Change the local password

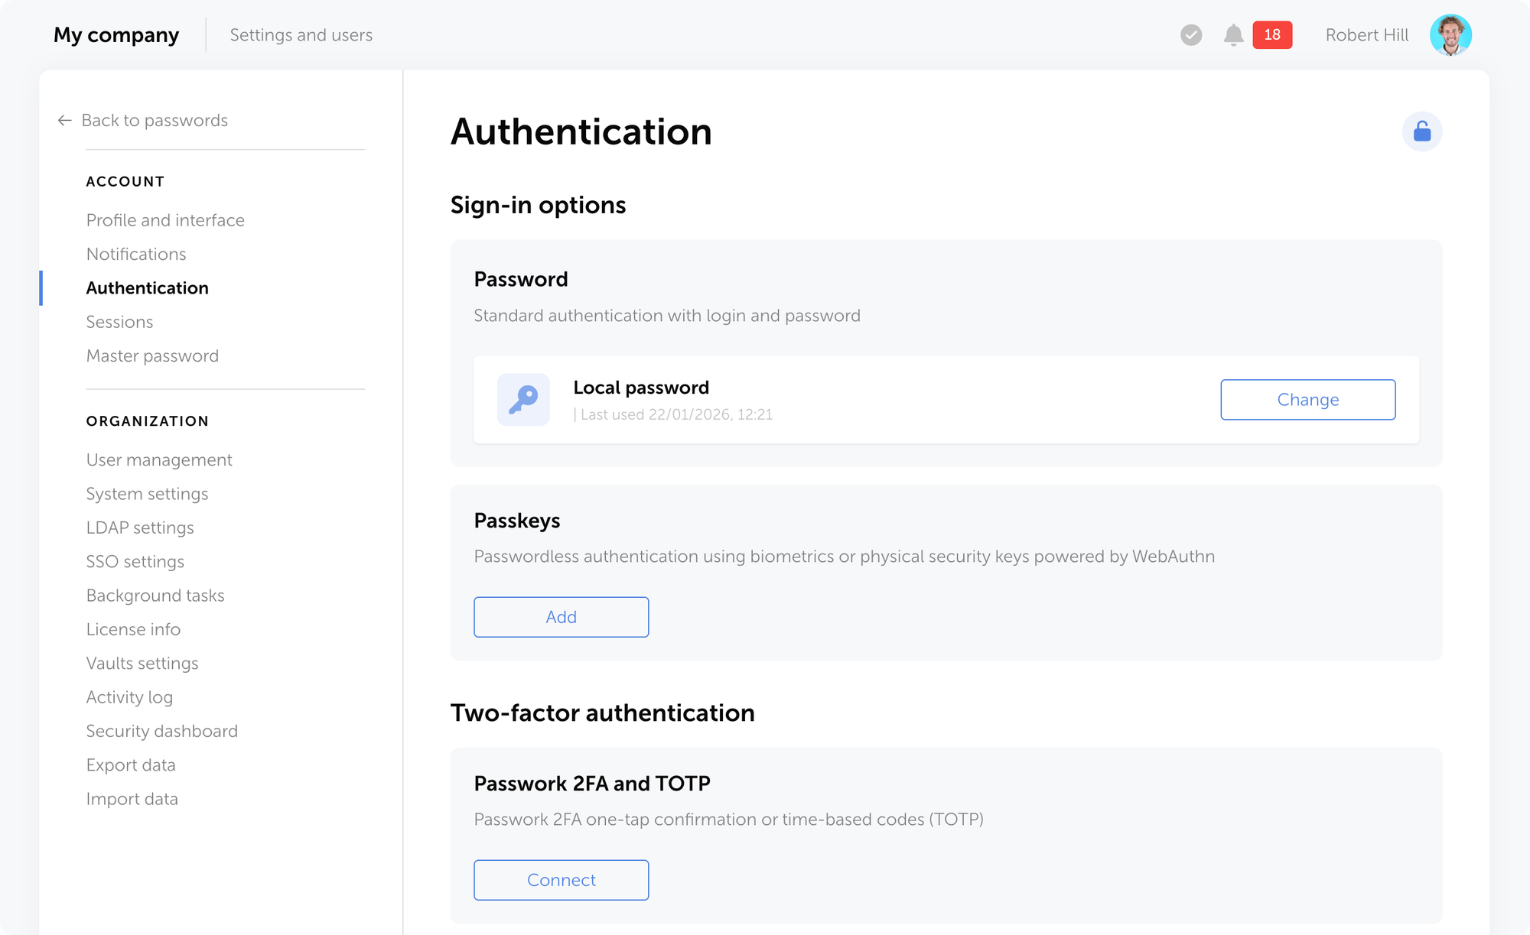(x=1307, y=399)
